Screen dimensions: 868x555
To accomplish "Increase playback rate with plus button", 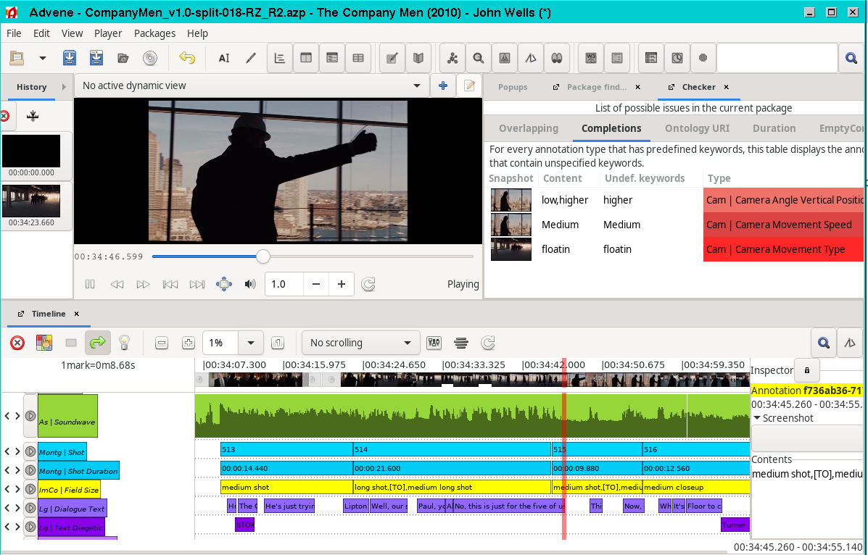I will tap(341, 285).
